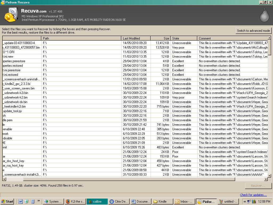Click the Recuva hard drive helmet logo
This screenshot has width=273, height=205.
pos(11,15)
